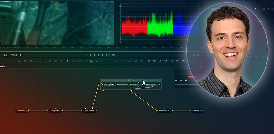Image resolution: width=274 pixels, height=134 pixels.
Task: Stop playback
Action: coord(99,55)
